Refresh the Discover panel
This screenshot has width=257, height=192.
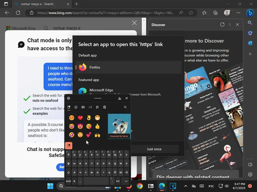(222, 24)
